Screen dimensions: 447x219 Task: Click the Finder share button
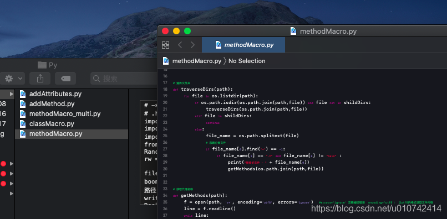40,79
